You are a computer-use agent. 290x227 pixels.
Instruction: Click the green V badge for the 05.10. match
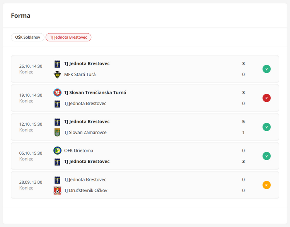pyautogui.click(x=266, y=156)
